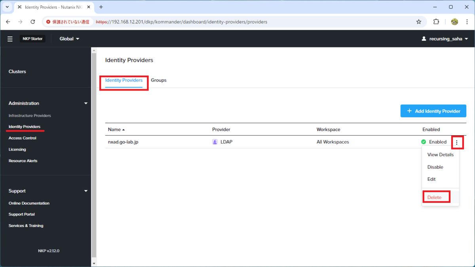Open the hamburger navigation menu
475x267 pixels.
10,39
